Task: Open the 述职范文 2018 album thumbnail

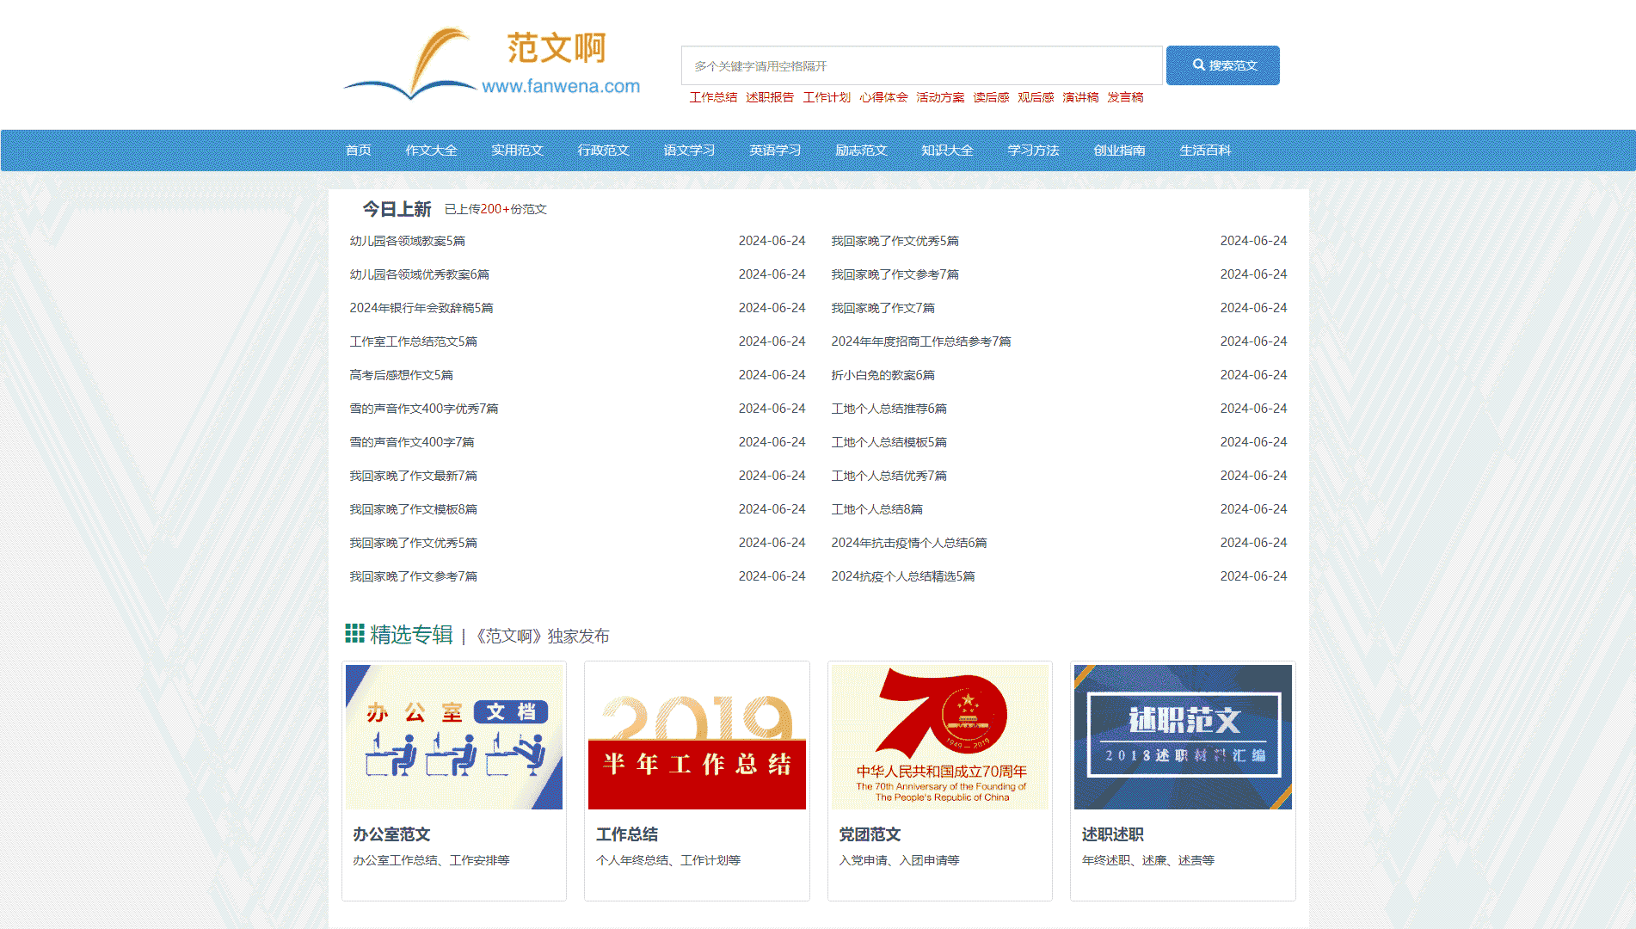Action: [1183, 737]
